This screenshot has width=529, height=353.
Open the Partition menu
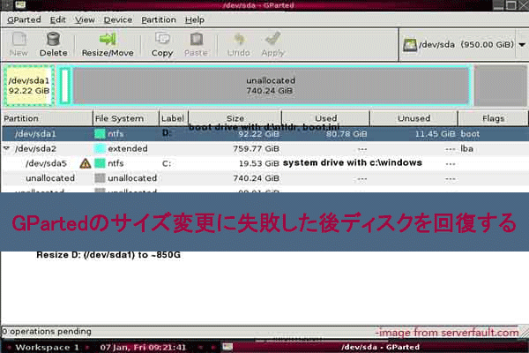tap(158, 20)
